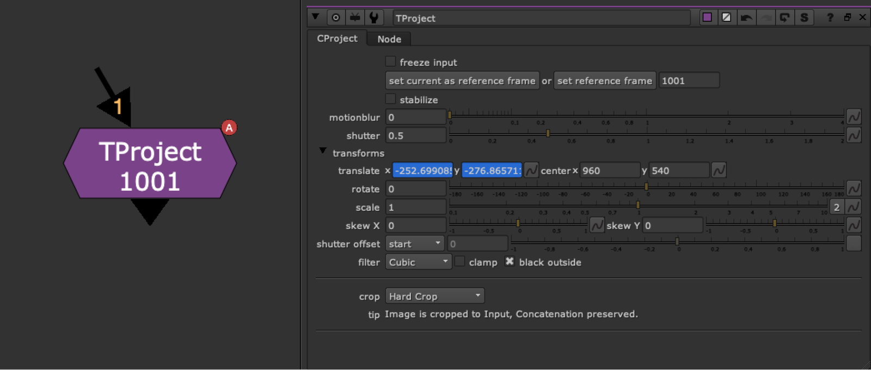Click the reference frame field showing 1001
This screenshot has width=871, height=370.
coord(689,81)
